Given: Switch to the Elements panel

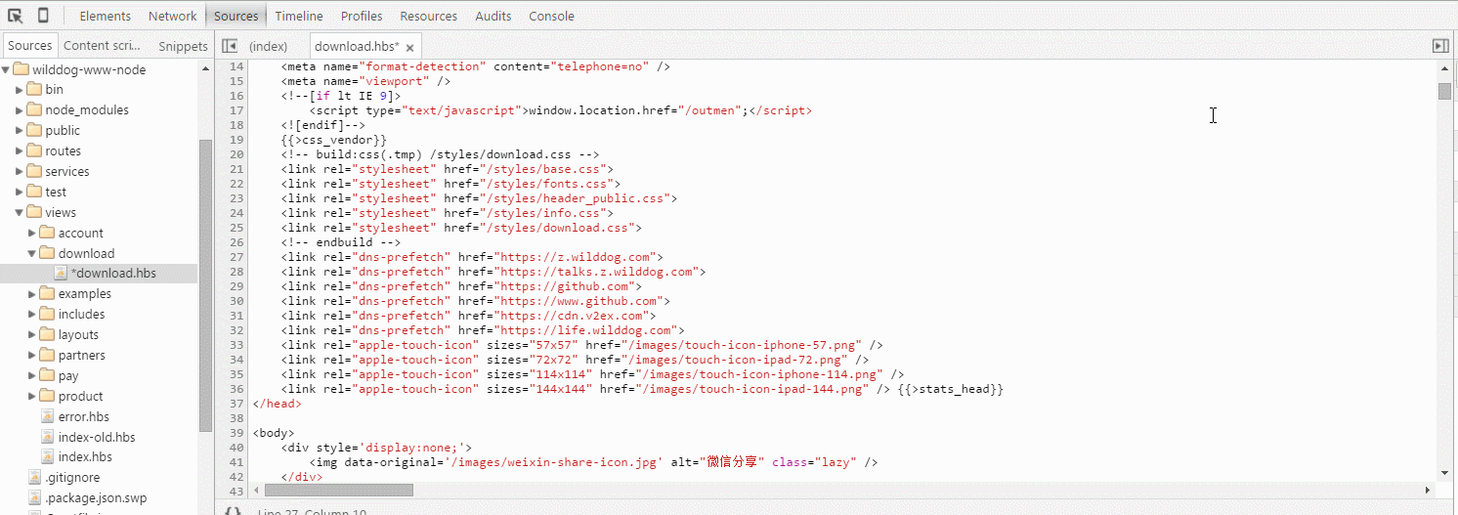Looking at the screenshot, I should [x=106, y=16].
